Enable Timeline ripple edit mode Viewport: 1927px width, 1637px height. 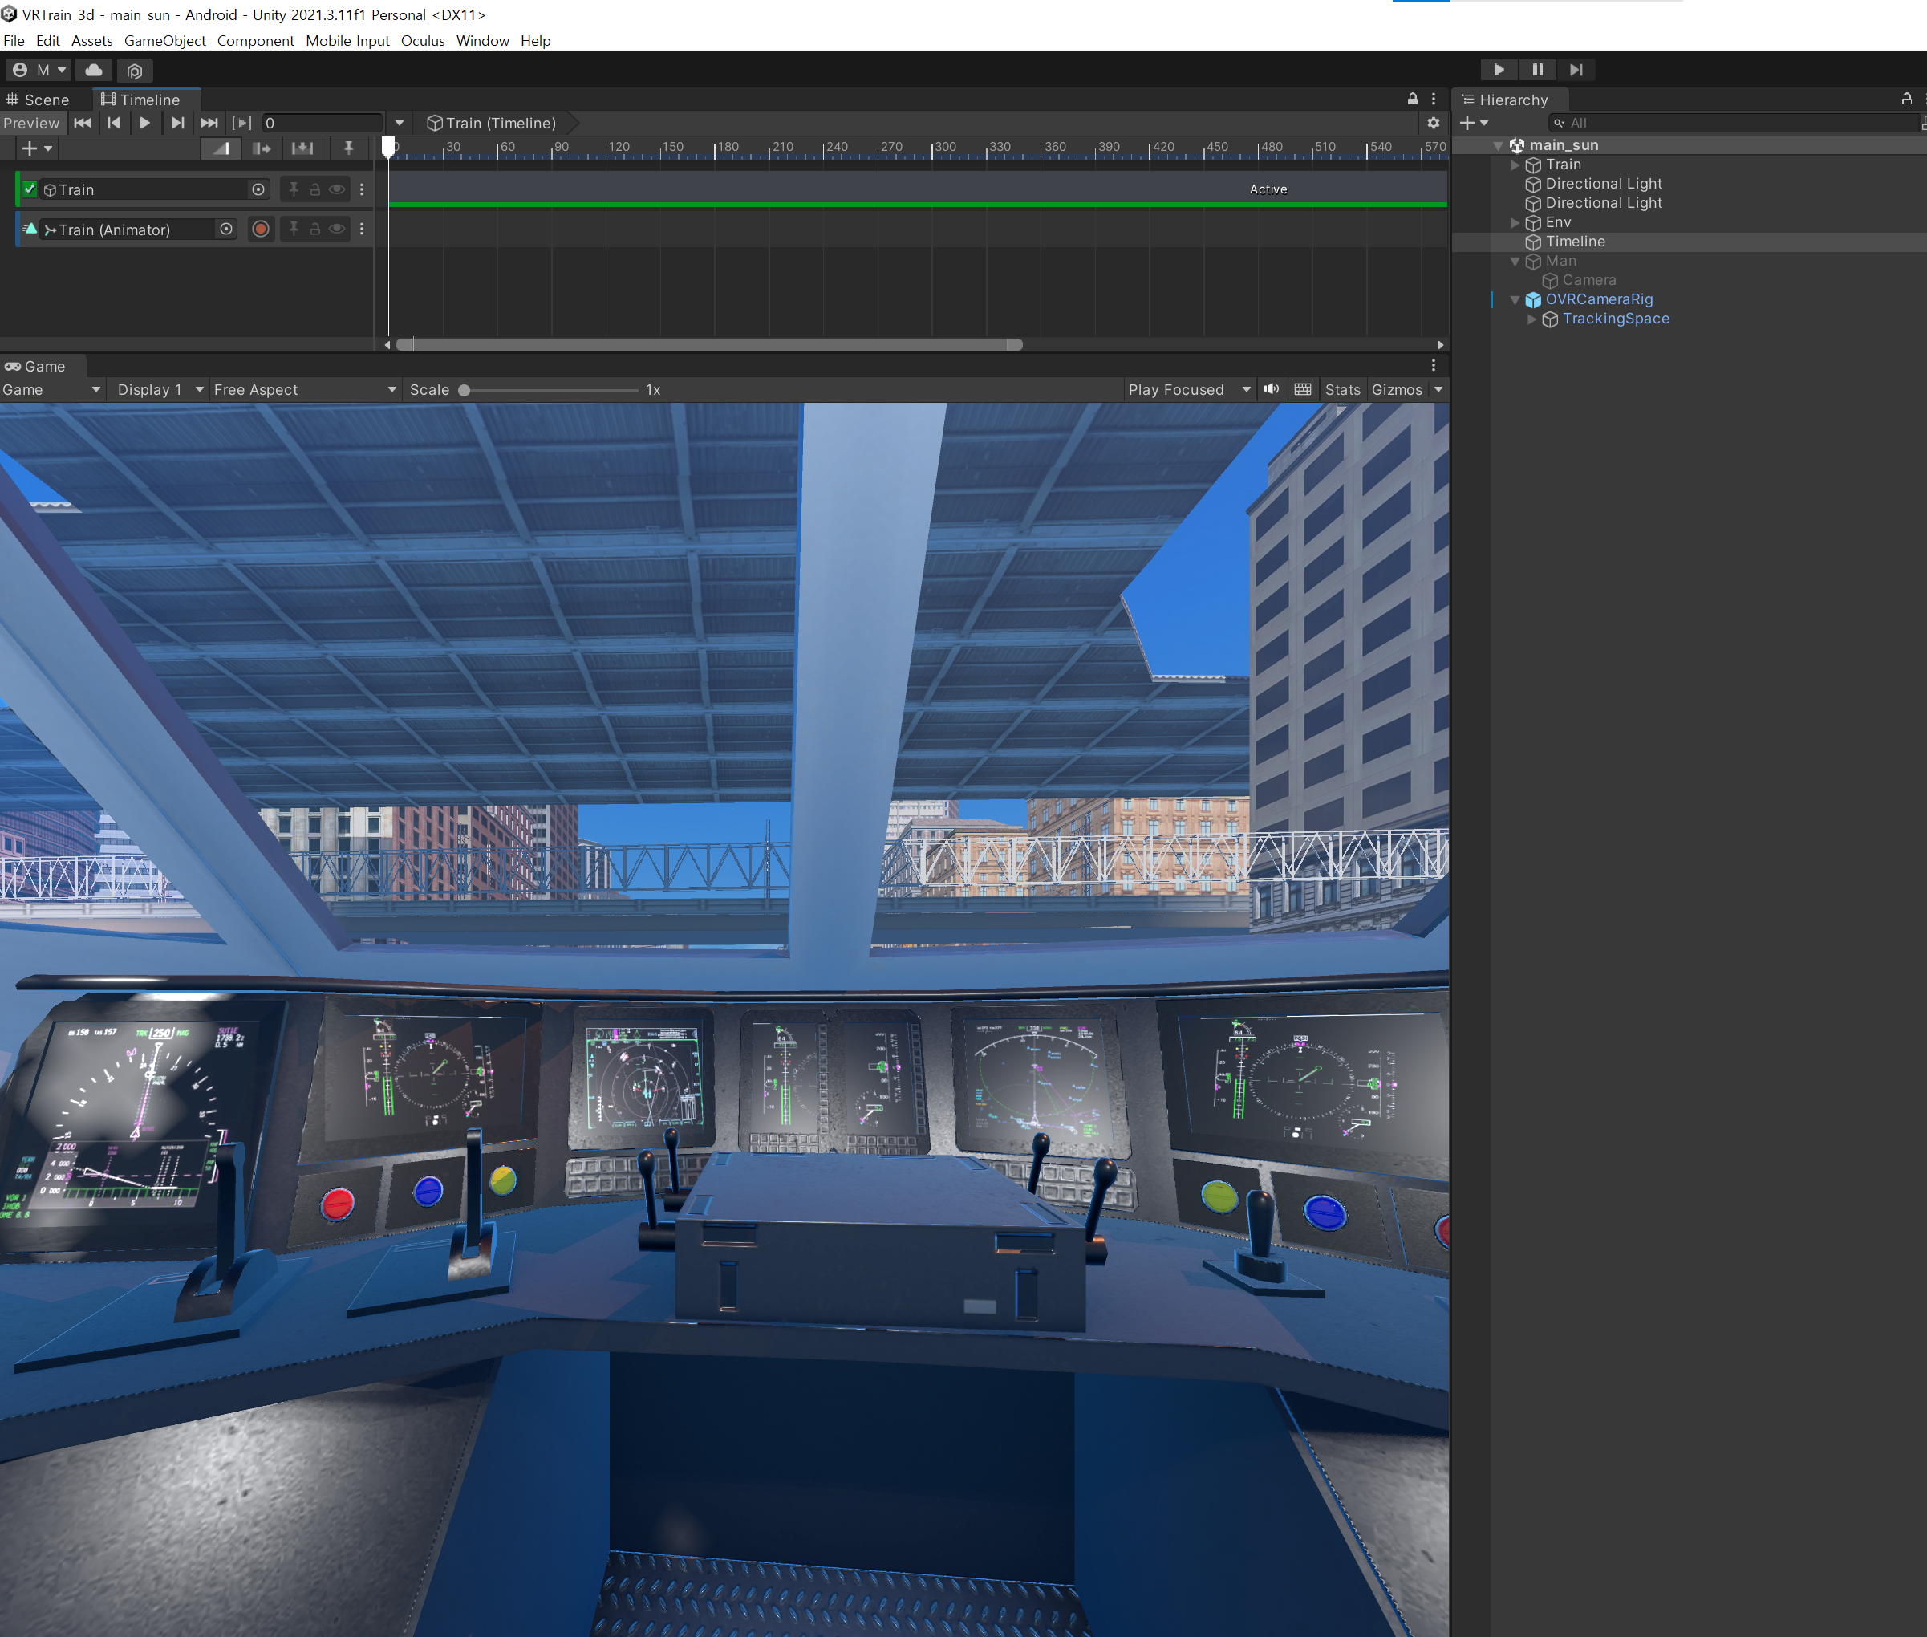(x=262, y=148)
